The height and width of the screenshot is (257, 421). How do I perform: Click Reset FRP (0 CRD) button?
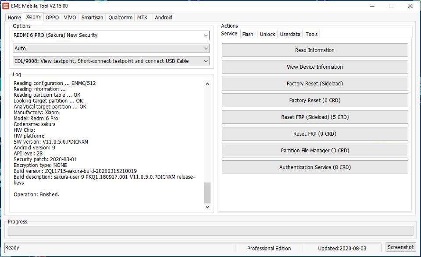pyautogui.click(x=315, y=134)
